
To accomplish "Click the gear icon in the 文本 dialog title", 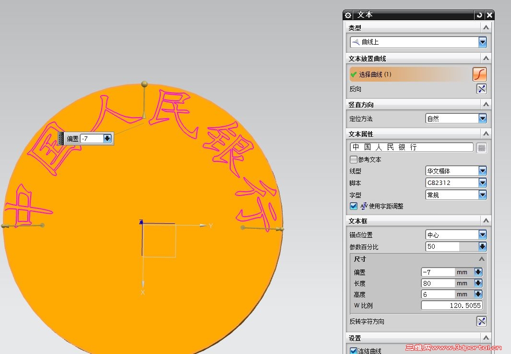I will [348, 15].
